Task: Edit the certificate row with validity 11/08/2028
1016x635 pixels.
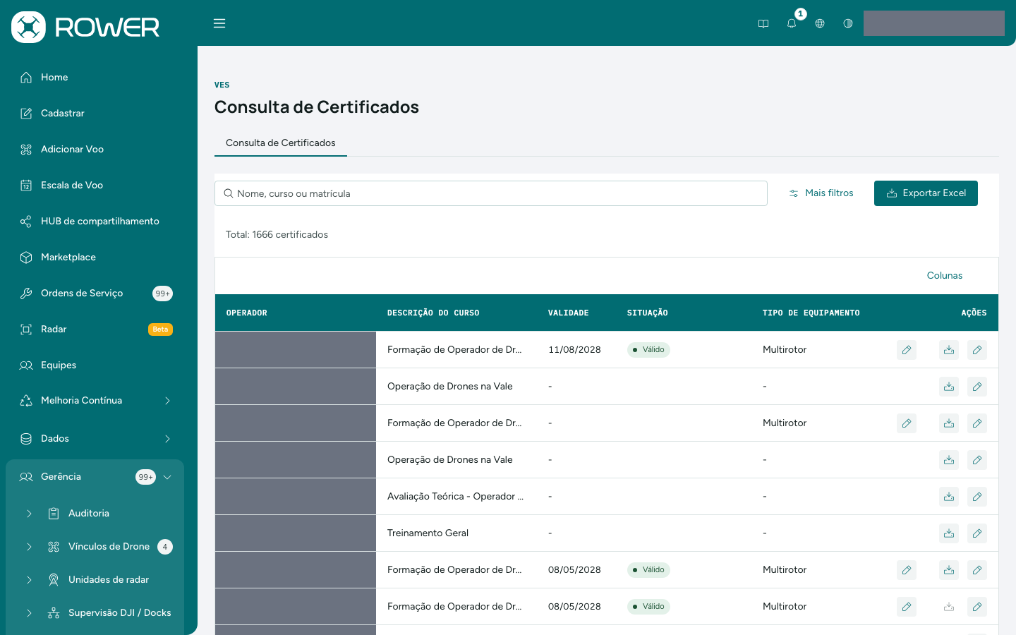Action: 977,350
